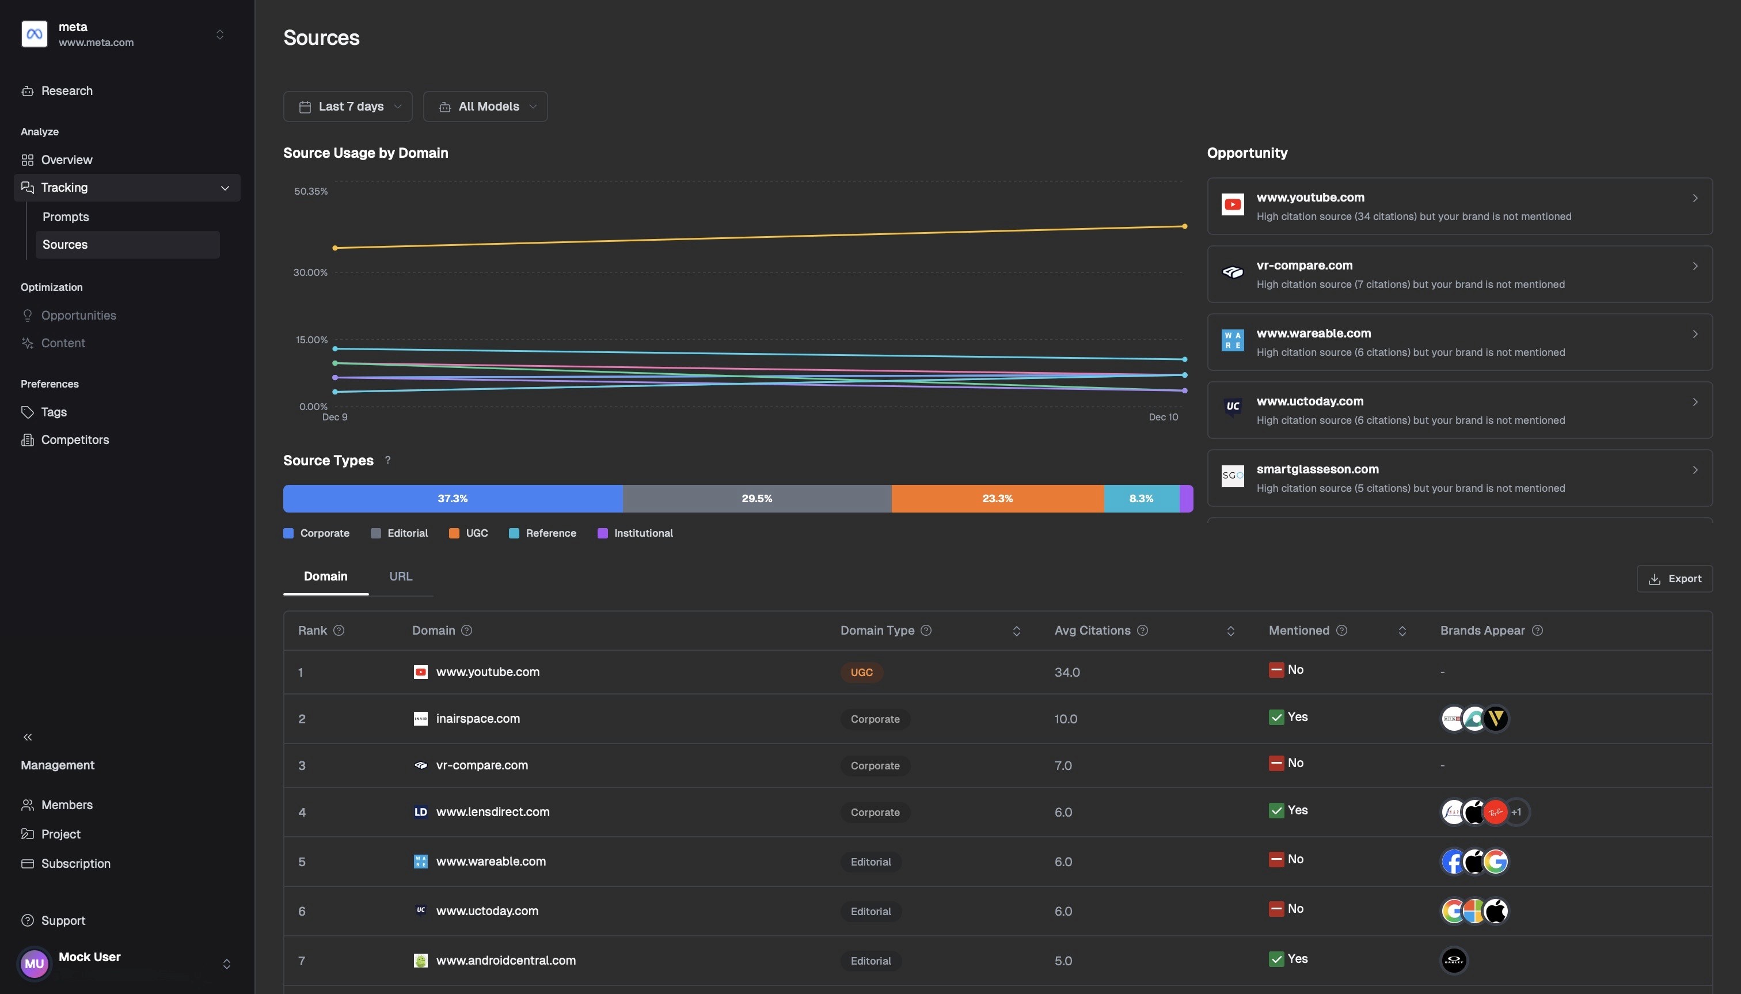Image resolution: width=1741 pixels, height=994 pixels.
Task: Switch to the URL tab
Action: (401, 576)
